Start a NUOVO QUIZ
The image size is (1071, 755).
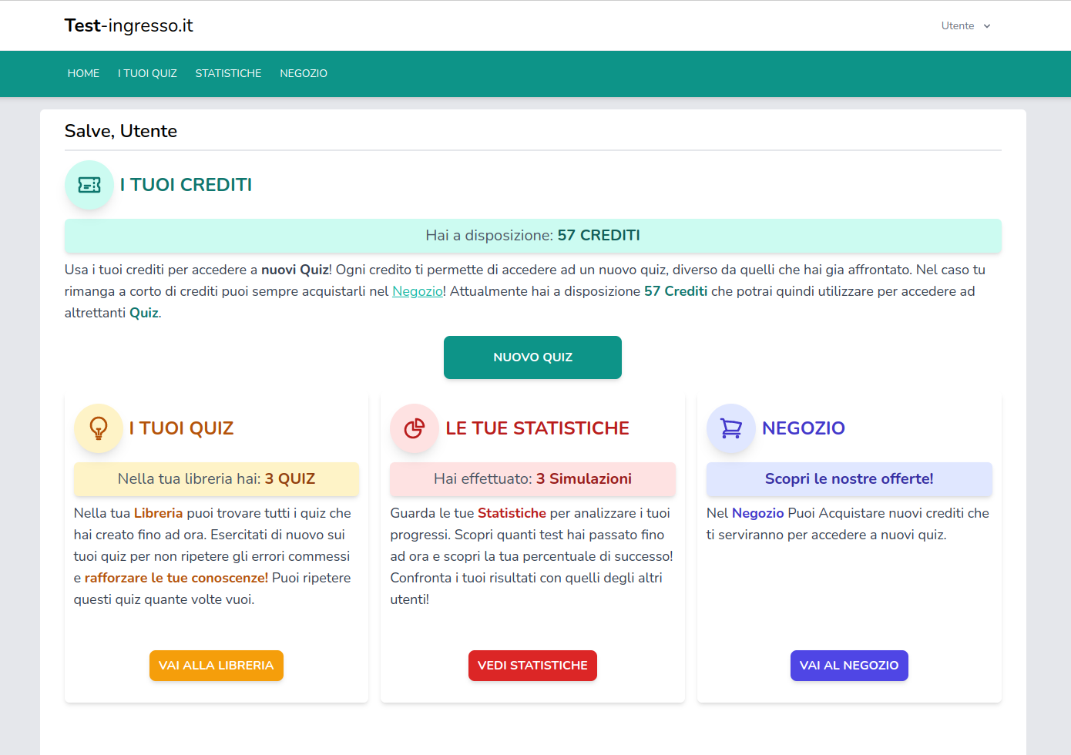click(532, 357)
